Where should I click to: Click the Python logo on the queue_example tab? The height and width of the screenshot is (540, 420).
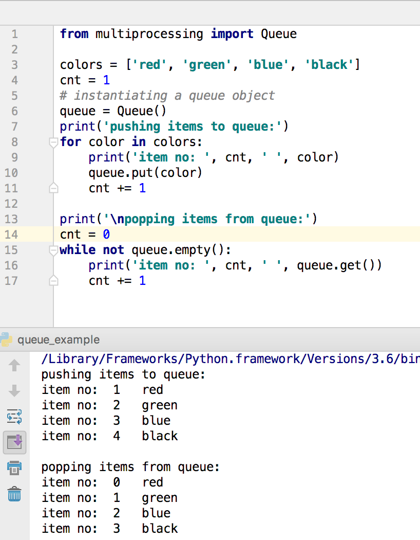[x=7, y=339]
